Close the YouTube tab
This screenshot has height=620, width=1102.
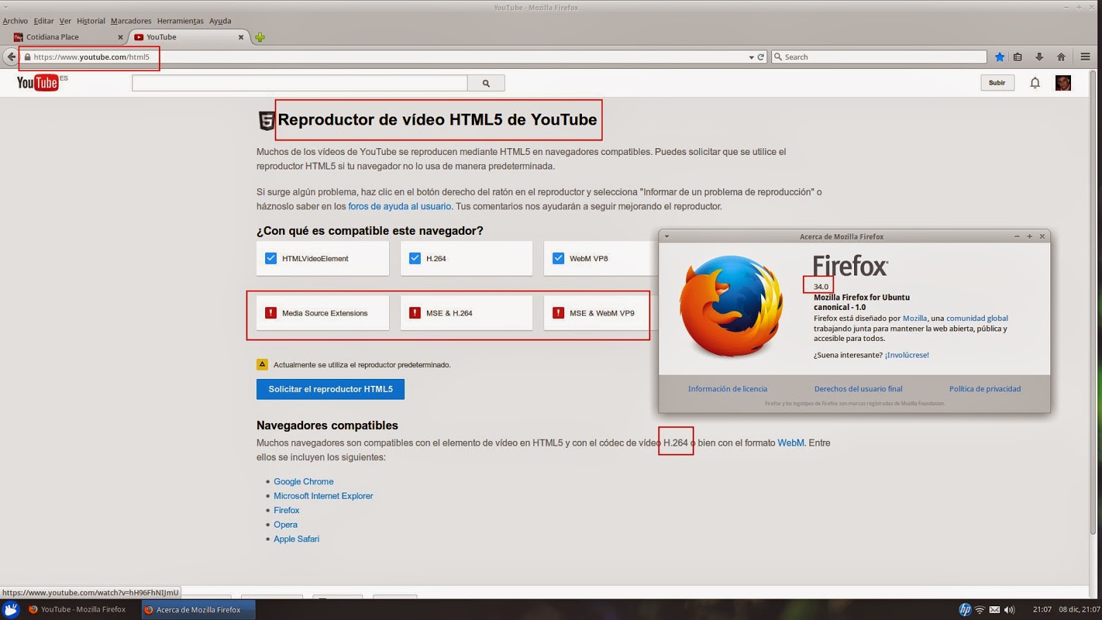point(240,37)
